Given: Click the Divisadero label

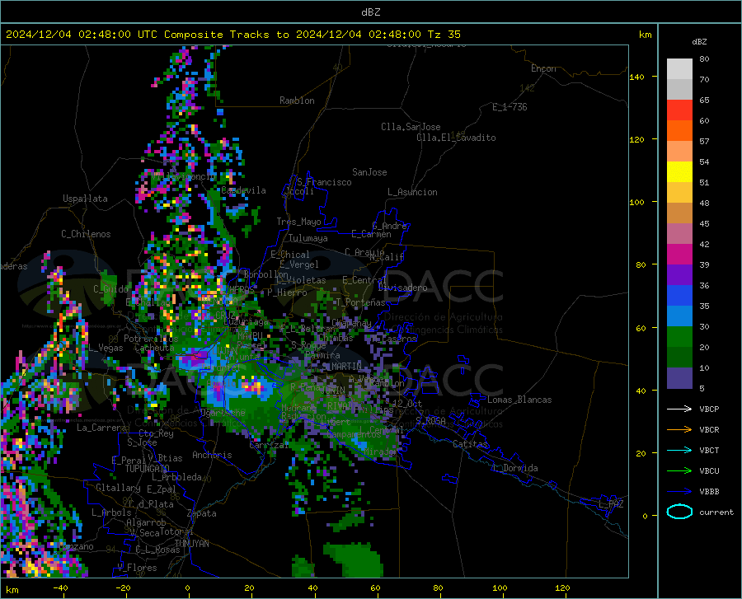Looking at the screenshot, I should pos(402,288).
